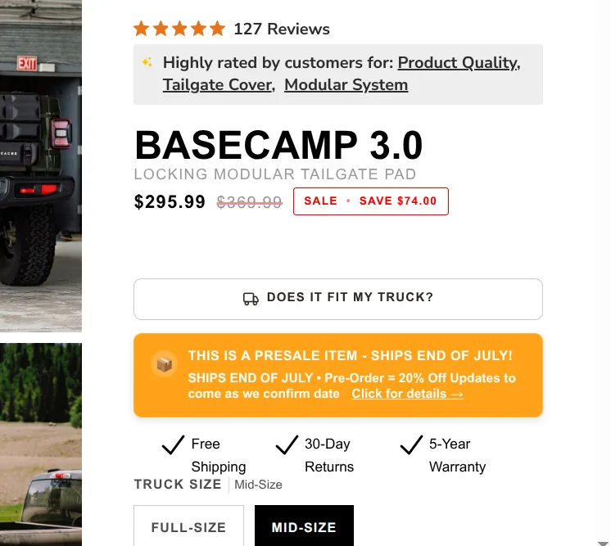This screenshot has height=546, width=611.
Task: Click the Sale Save $74.00 badge
Action: (370, 201)
